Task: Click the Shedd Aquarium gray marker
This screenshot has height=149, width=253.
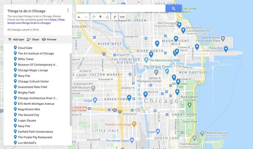Action: pos(202,133)
